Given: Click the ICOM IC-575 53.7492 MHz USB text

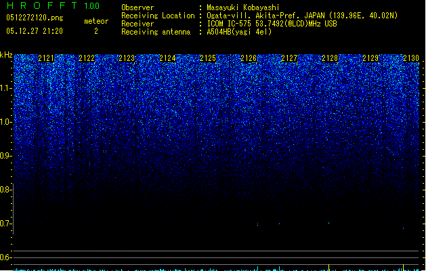Looking at the screenshot, I should tap(272, 24).
